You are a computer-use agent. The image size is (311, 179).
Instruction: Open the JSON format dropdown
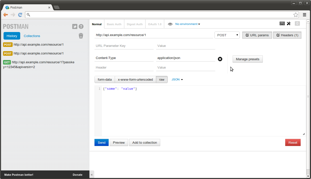point(177,79)
